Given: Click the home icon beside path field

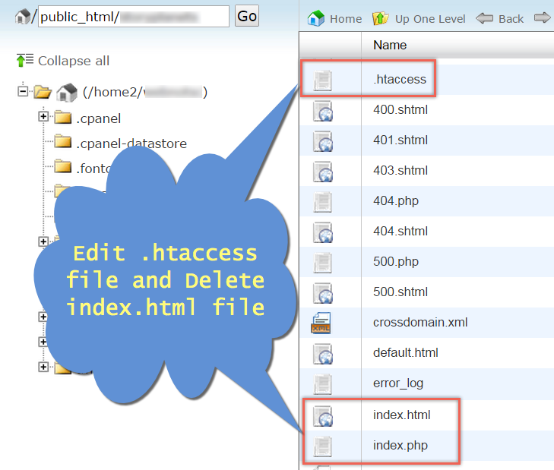Looking at the screenshot, I should pyautogui.click(x=22, y=16).
